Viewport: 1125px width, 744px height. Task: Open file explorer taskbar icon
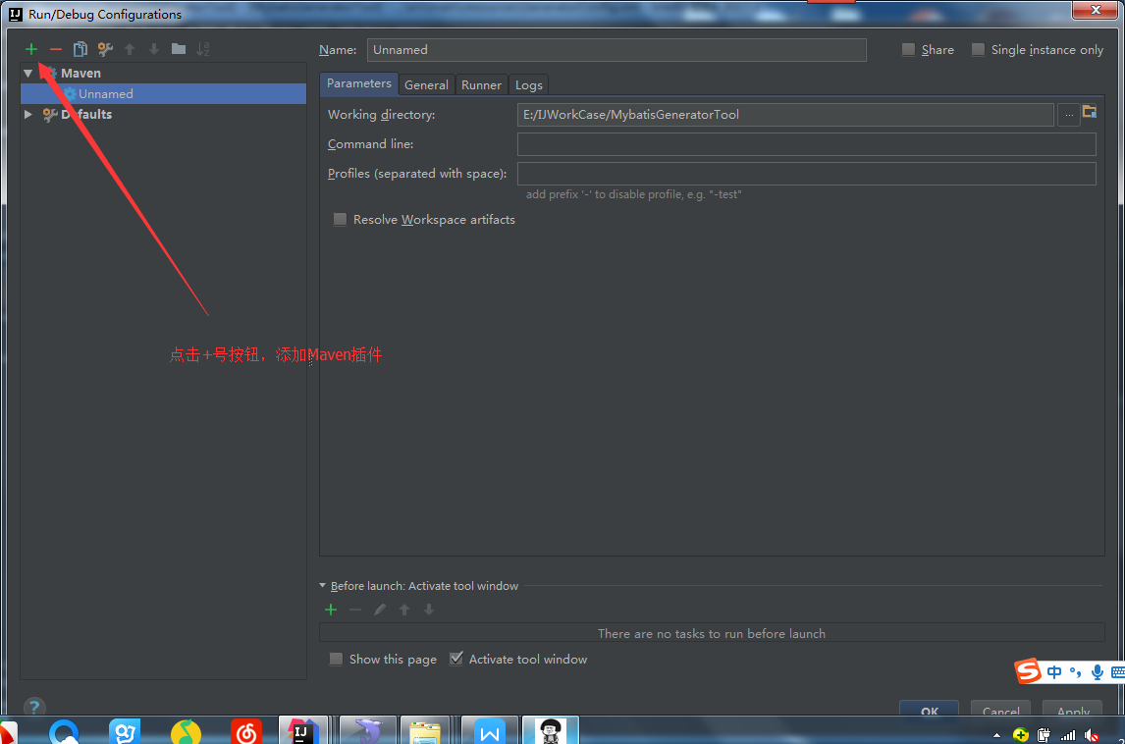tap(425, 730)
